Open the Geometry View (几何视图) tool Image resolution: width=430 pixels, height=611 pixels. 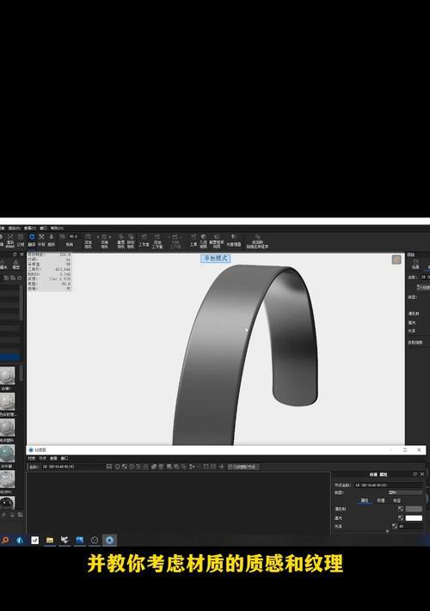(203, 241)
